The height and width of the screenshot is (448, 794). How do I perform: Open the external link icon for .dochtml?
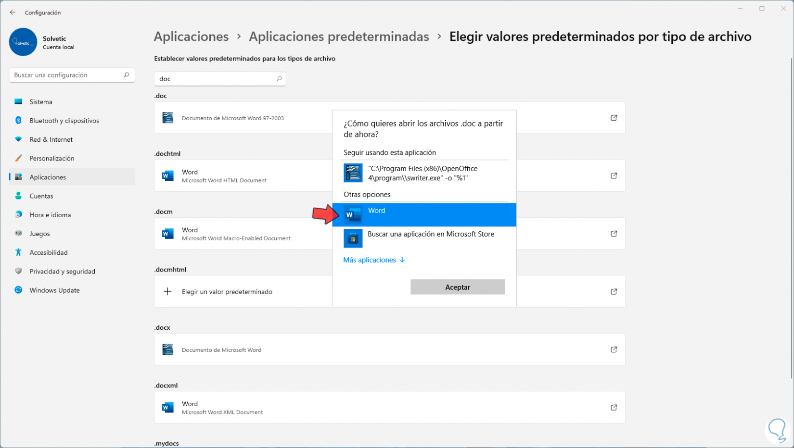614,176
